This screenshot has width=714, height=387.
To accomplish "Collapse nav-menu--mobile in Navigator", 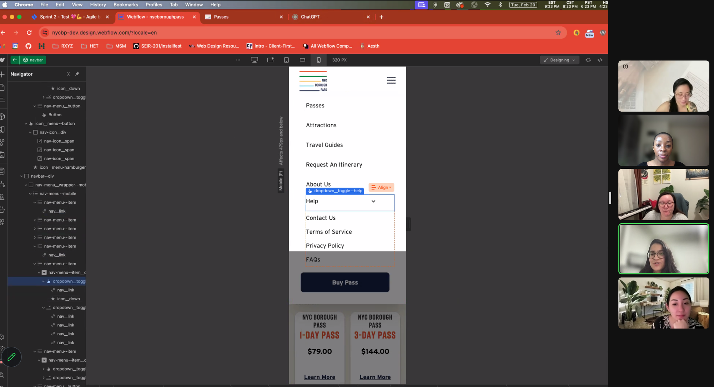I will [x=30, y=194].
